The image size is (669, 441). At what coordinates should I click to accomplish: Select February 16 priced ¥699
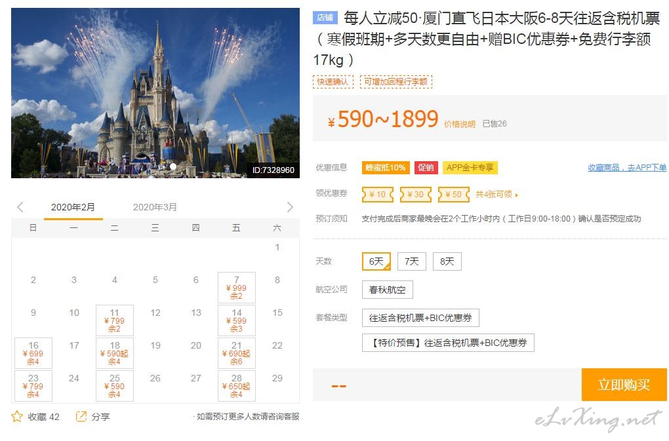click(33, 353)
